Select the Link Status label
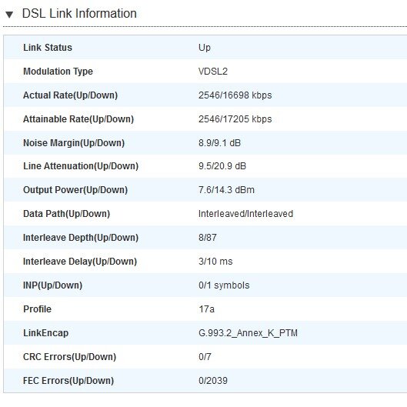Screen dimensions: 407x407 tap(48, 48)
